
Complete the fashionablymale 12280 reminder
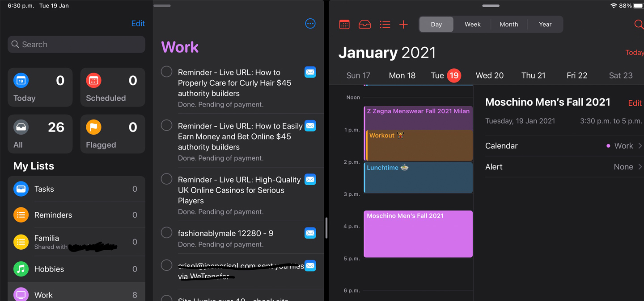pyautogui.click(x=166, y=232)
